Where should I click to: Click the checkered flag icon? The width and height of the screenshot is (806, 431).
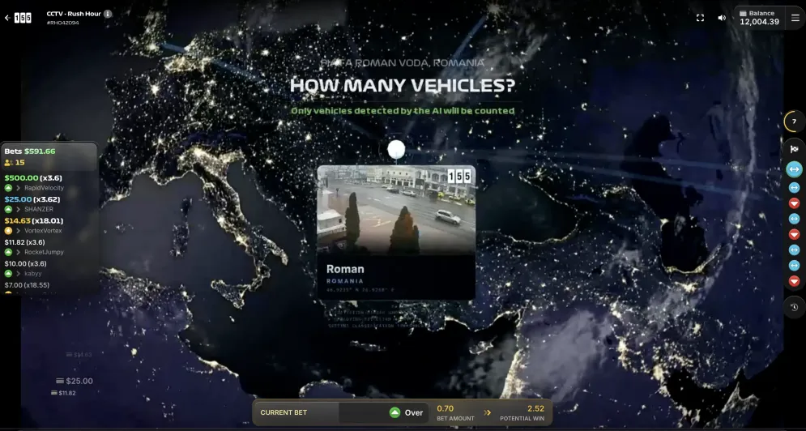pyautogui.click(x=794, y=149)
